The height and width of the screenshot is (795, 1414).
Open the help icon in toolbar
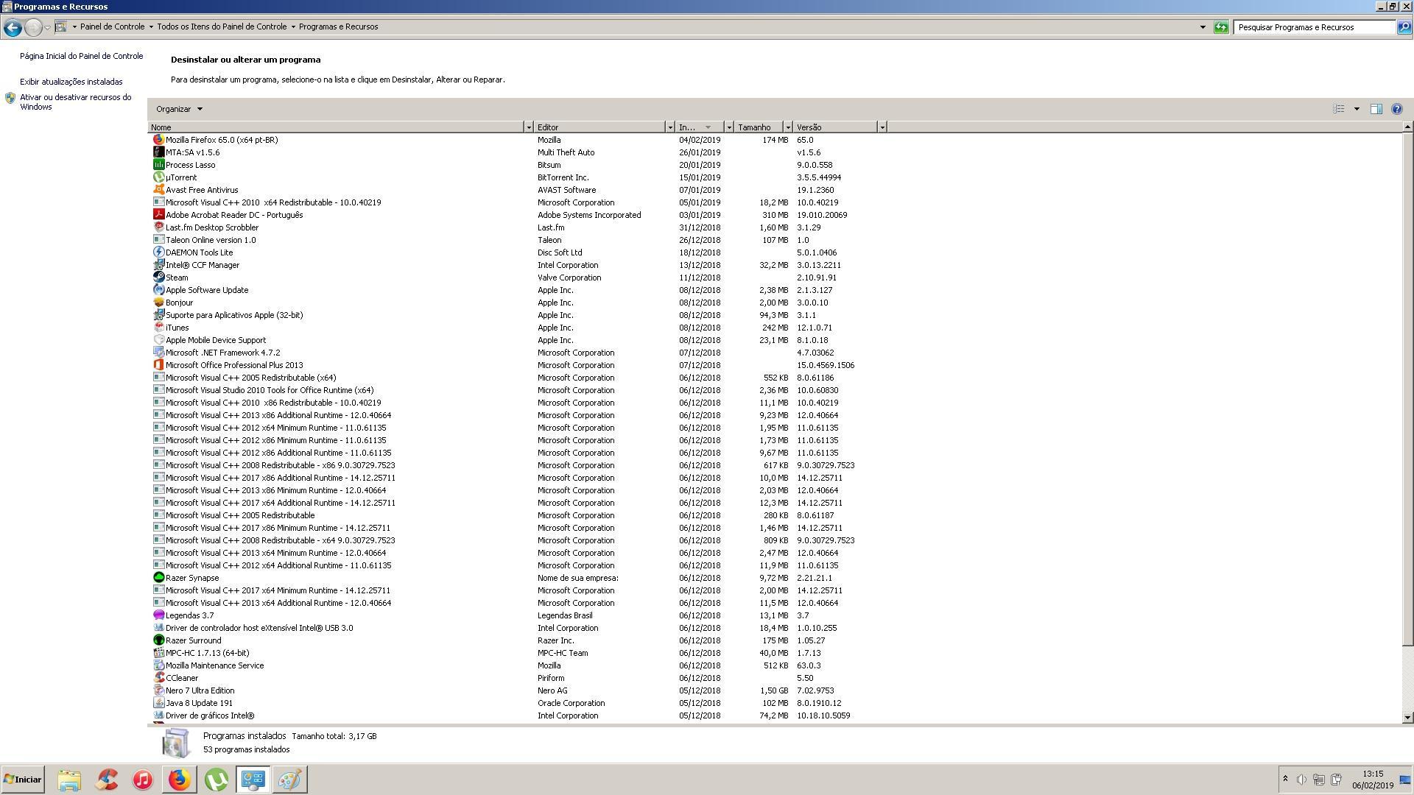1396,109
